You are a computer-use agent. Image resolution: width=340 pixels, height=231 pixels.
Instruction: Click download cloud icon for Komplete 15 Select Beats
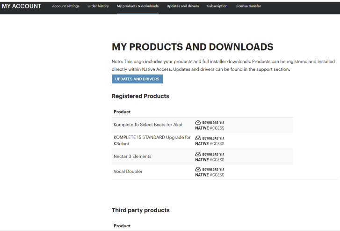[198, 122]
